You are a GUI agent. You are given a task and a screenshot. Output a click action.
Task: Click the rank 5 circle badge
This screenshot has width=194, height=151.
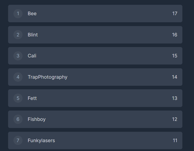point(18,98)
